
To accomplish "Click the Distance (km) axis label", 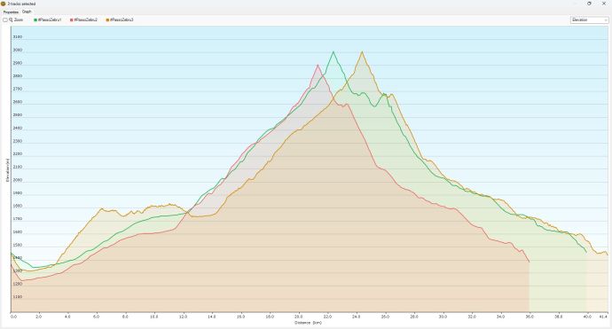I will 308,323.
